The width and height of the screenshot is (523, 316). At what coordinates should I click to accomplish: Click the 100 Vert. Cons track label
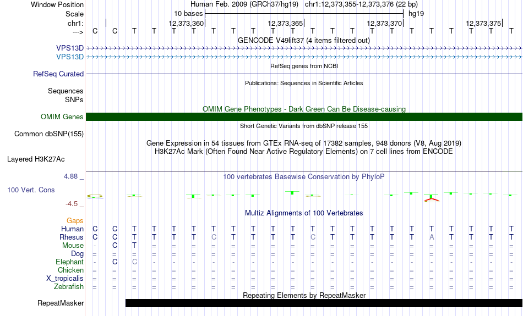(31, 190)
